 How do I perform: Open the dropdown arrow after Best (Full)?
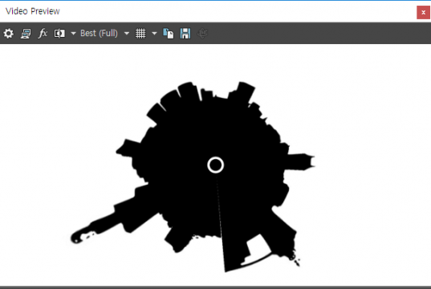(x=127, y=34)
